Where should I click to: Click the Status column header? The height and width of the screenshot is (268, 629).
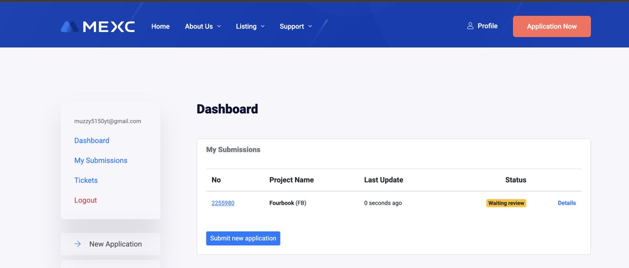click(516, 180)
